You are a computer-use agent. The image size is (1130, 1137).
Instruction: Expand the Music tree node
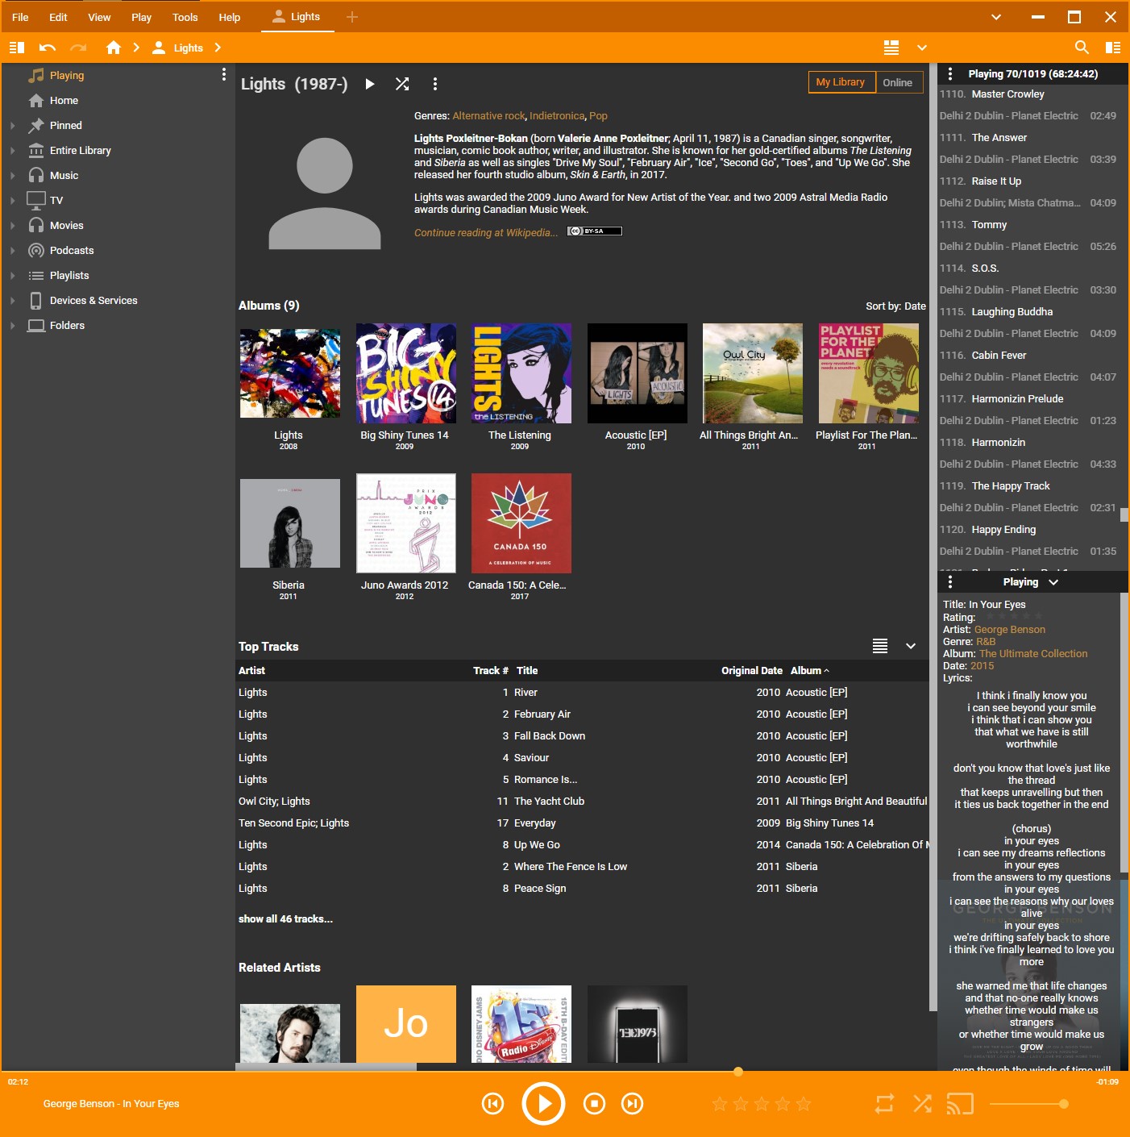pyautogui.click(x=12, y=176)
